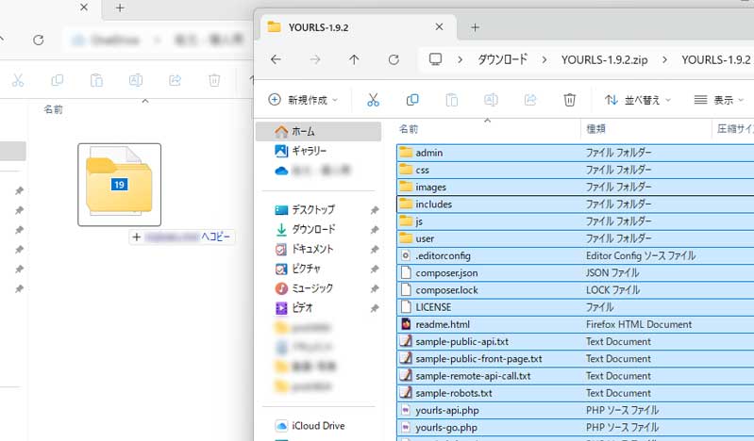Image resolution: width=754 pixels, height=441 pixels.
Task: Go up one folder level with up arrow
Action: coord(354,59)
